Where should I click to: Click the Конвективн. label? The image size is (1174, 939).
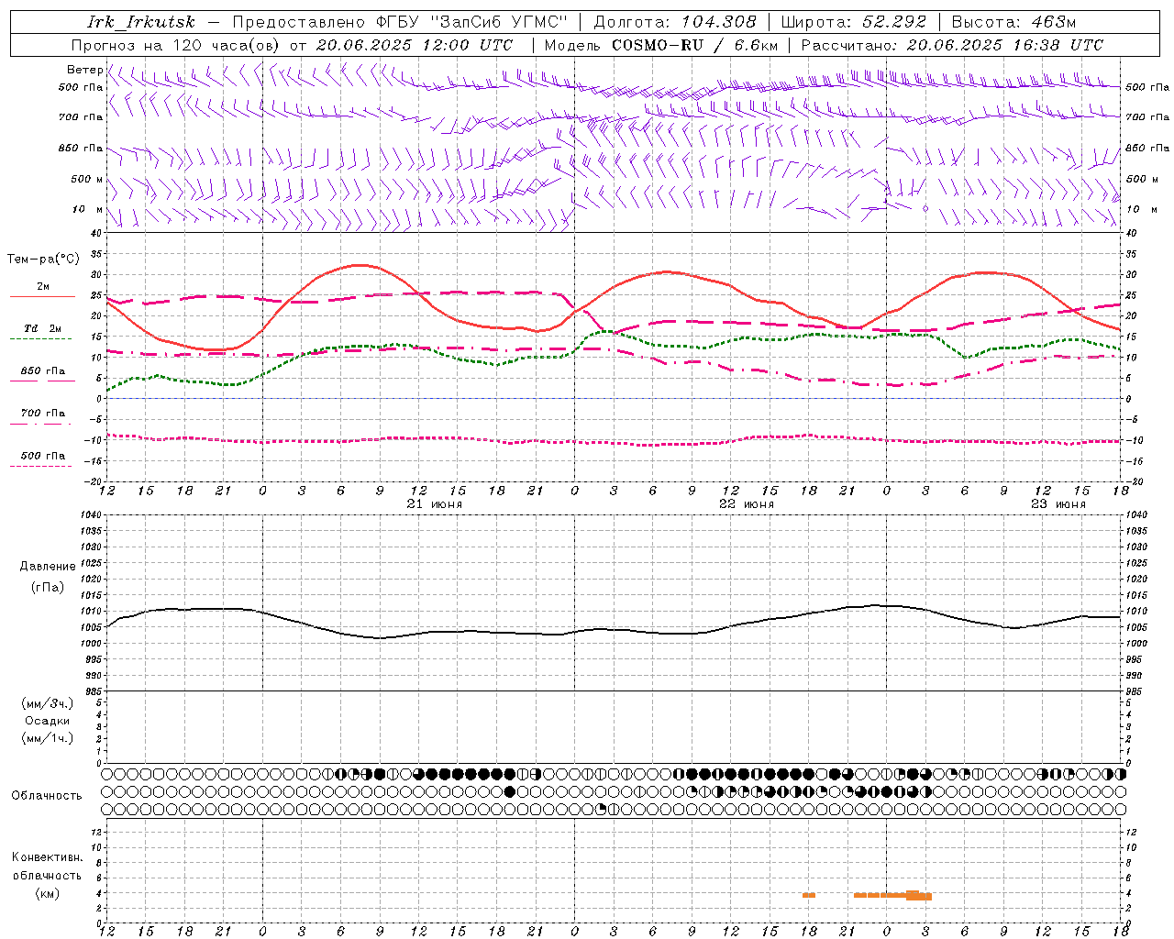[47, 857]
